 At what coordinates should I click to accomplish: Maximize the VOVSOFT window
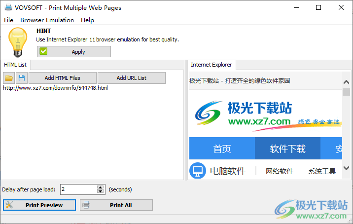click(x=318, y=8)
